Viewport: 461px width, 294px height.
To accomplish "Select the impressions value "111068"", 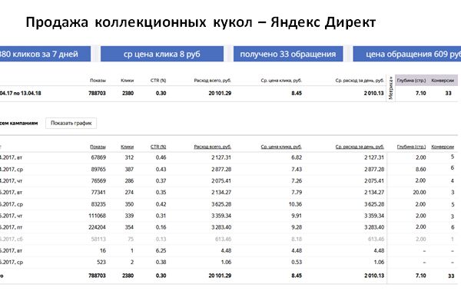I will pyautogui.click(x=97, y=216).
